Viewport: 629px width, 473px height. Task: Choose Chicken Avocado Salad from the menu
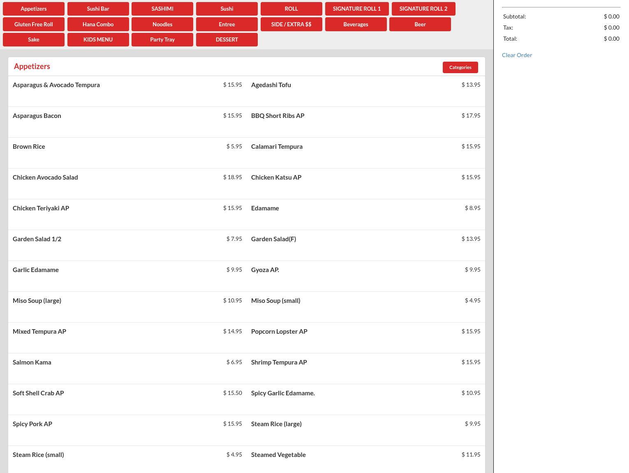click(x=45, y=178)
